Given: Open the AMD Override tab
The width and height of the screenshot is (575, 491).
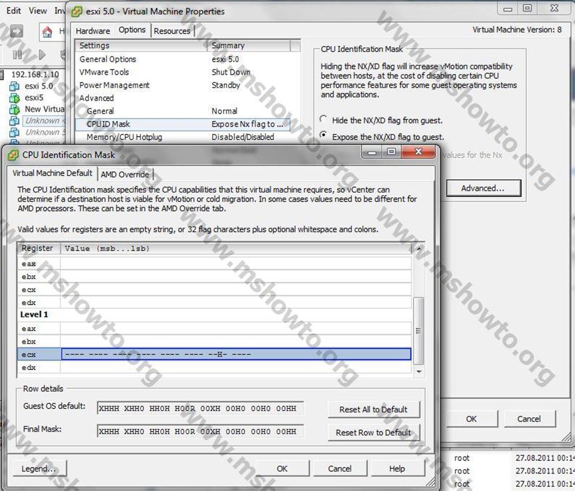Looking at the screenshot, I should tap(125, 174).
